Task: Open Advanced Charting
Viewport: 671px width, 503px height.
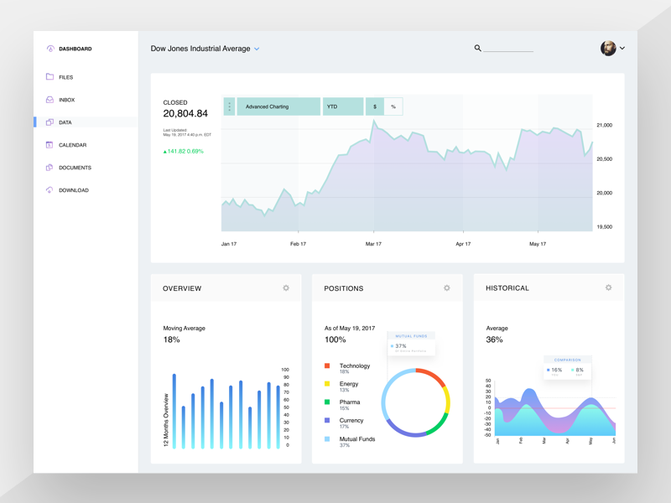Action: 278,106
